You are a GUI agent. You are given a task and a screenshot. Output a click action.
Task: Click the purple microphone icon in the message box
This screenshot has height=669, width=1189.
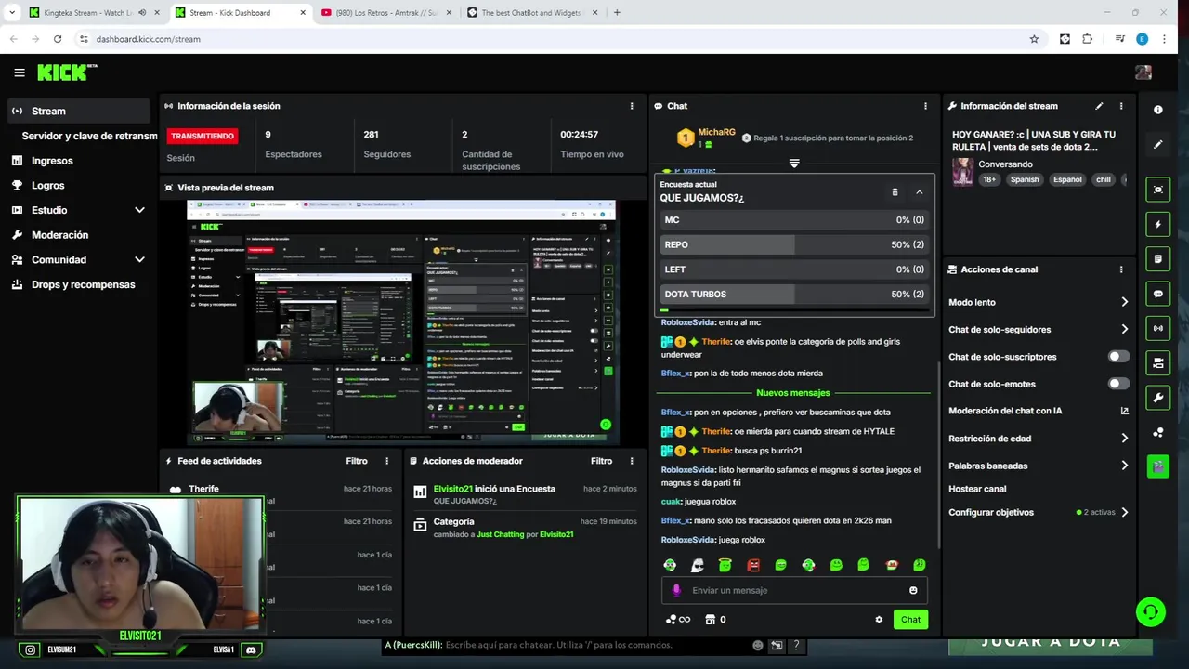coord(676,590)
